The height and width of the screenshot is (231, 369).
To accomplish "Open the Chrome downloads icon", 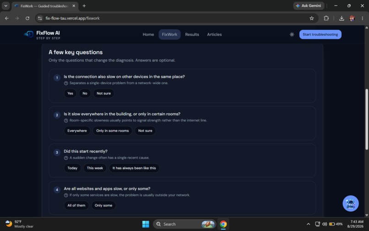I will (342, 18).
